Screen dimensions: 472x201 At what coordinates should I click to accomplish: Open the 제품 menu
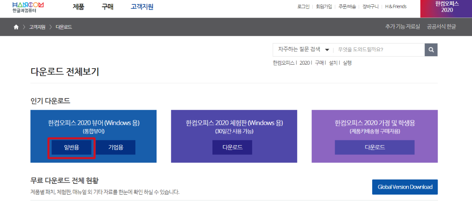[79, 7]
